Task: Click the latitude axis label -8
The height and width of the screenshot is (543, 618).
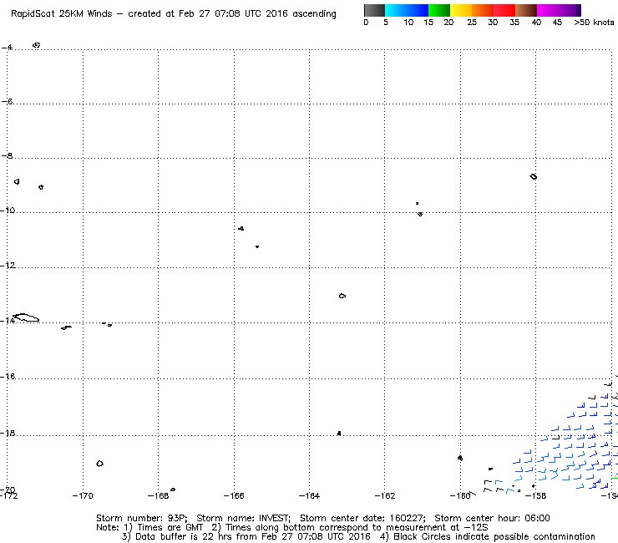Action: [x=7, y=155]
